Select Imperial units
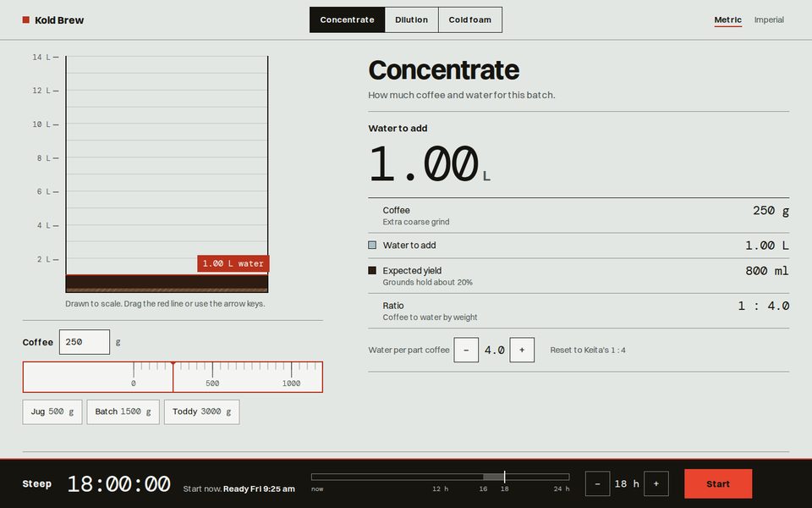 [x=769, y=19]
